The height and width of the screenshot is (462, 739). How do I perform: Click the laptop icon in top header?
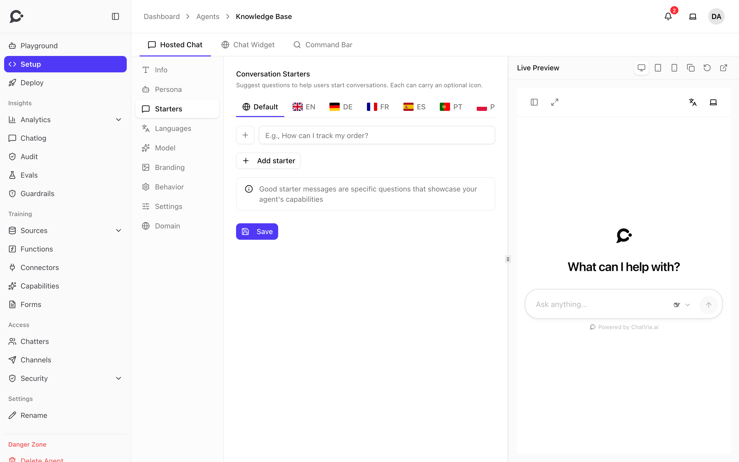pyautogui.click(x=693, y=16)
